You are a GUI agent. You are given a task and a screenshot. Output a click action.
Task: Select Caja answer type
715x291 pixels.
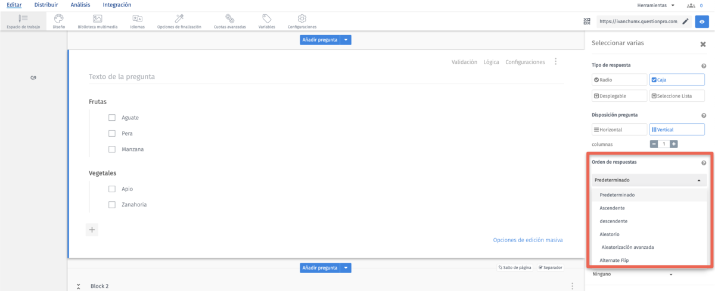[677, 80]
